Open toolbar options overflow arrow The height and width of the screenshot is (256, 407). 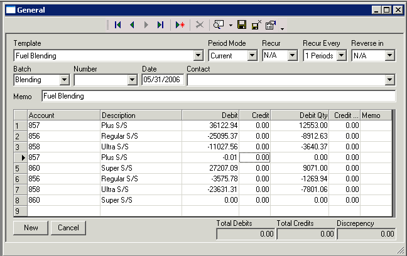pyautogui.click(x=282, y=29)
